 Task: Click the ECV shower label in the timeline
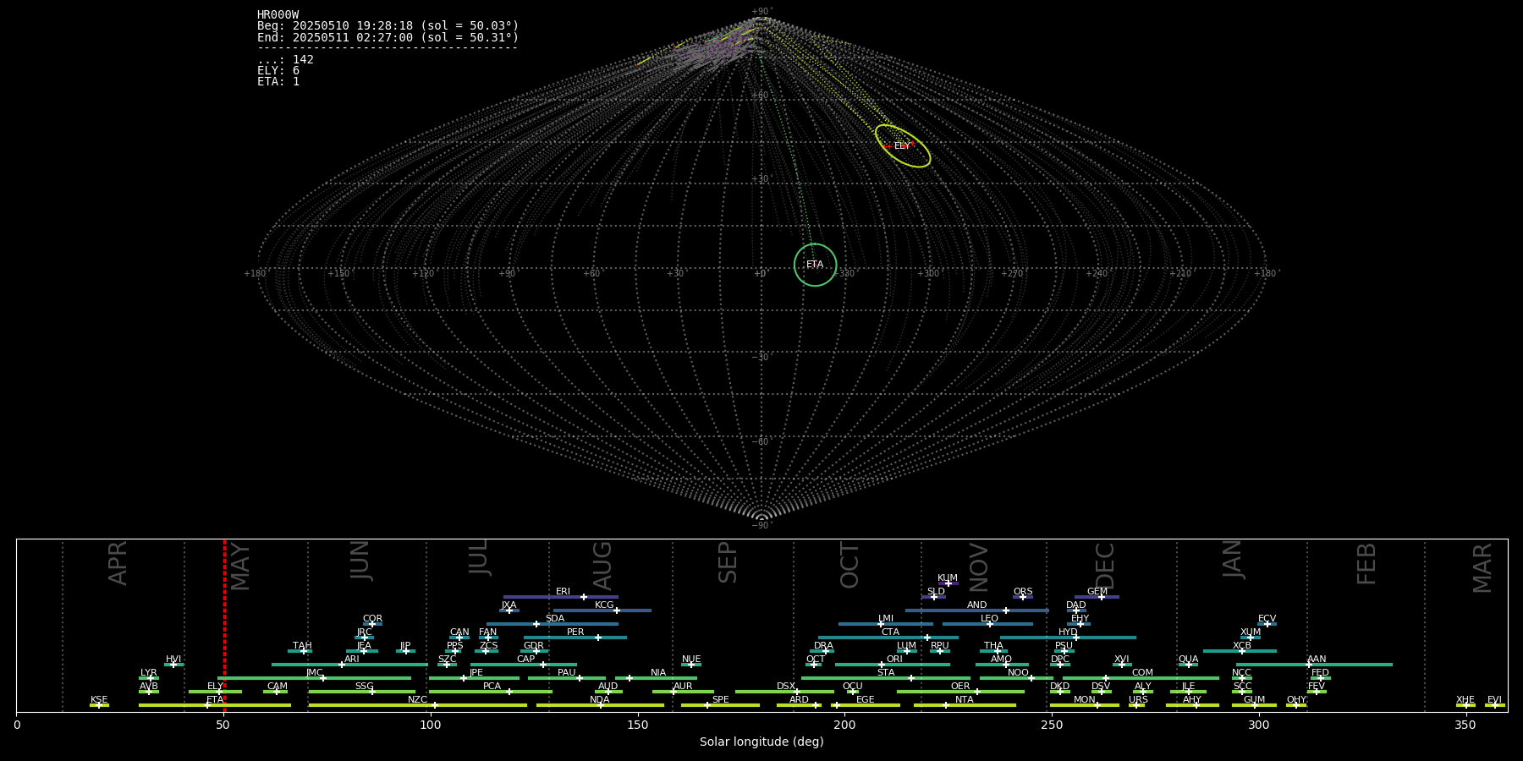click(1267, 619)
